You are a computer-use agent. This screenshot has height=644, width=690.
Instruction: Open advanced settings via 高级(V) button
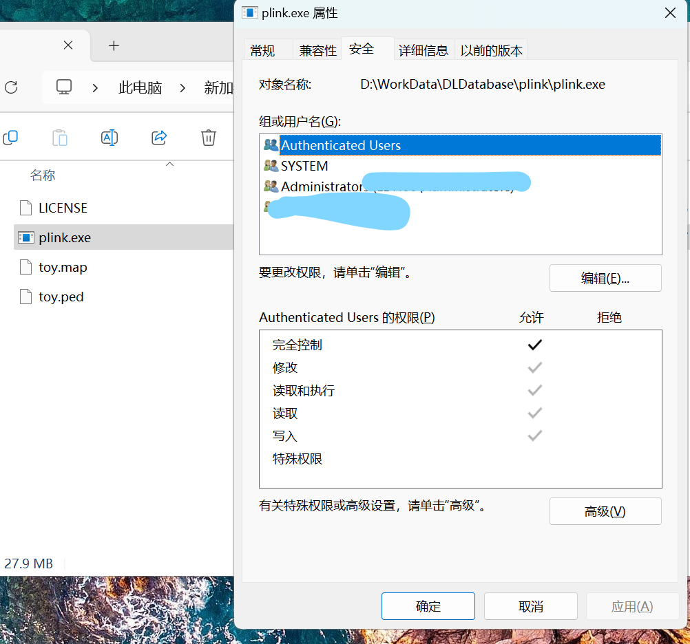pos(605,511)
